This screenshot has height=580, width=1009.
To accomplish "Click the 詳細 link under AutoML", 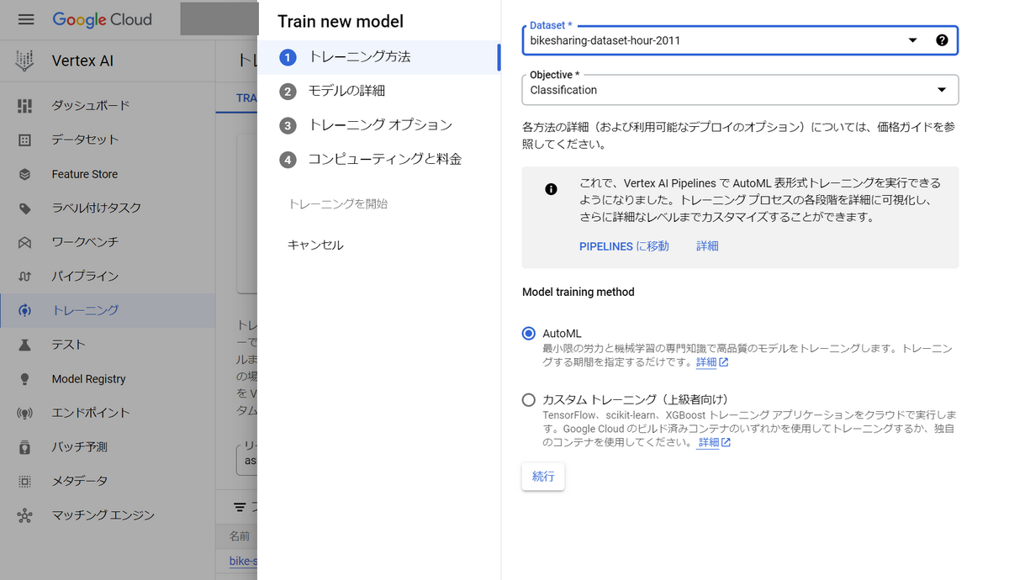I will [706, 362].
